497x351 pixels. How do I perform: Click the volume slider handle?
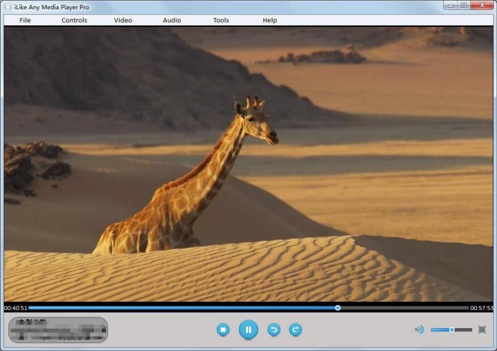[x=452, y=330]
